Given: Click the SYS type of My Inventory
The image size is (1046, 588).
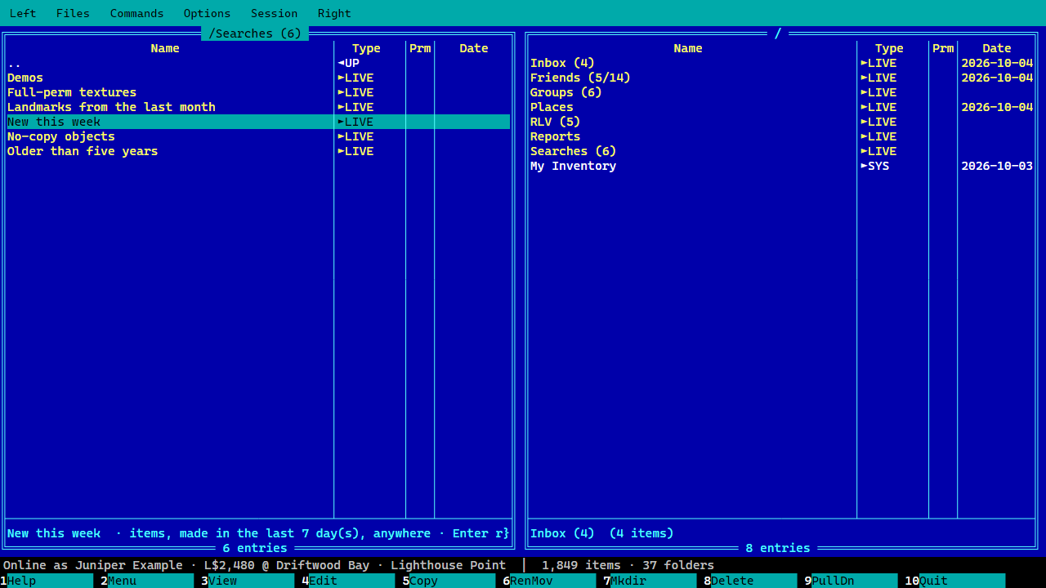Looking at the screenshot, I should (x=875, y=166).
